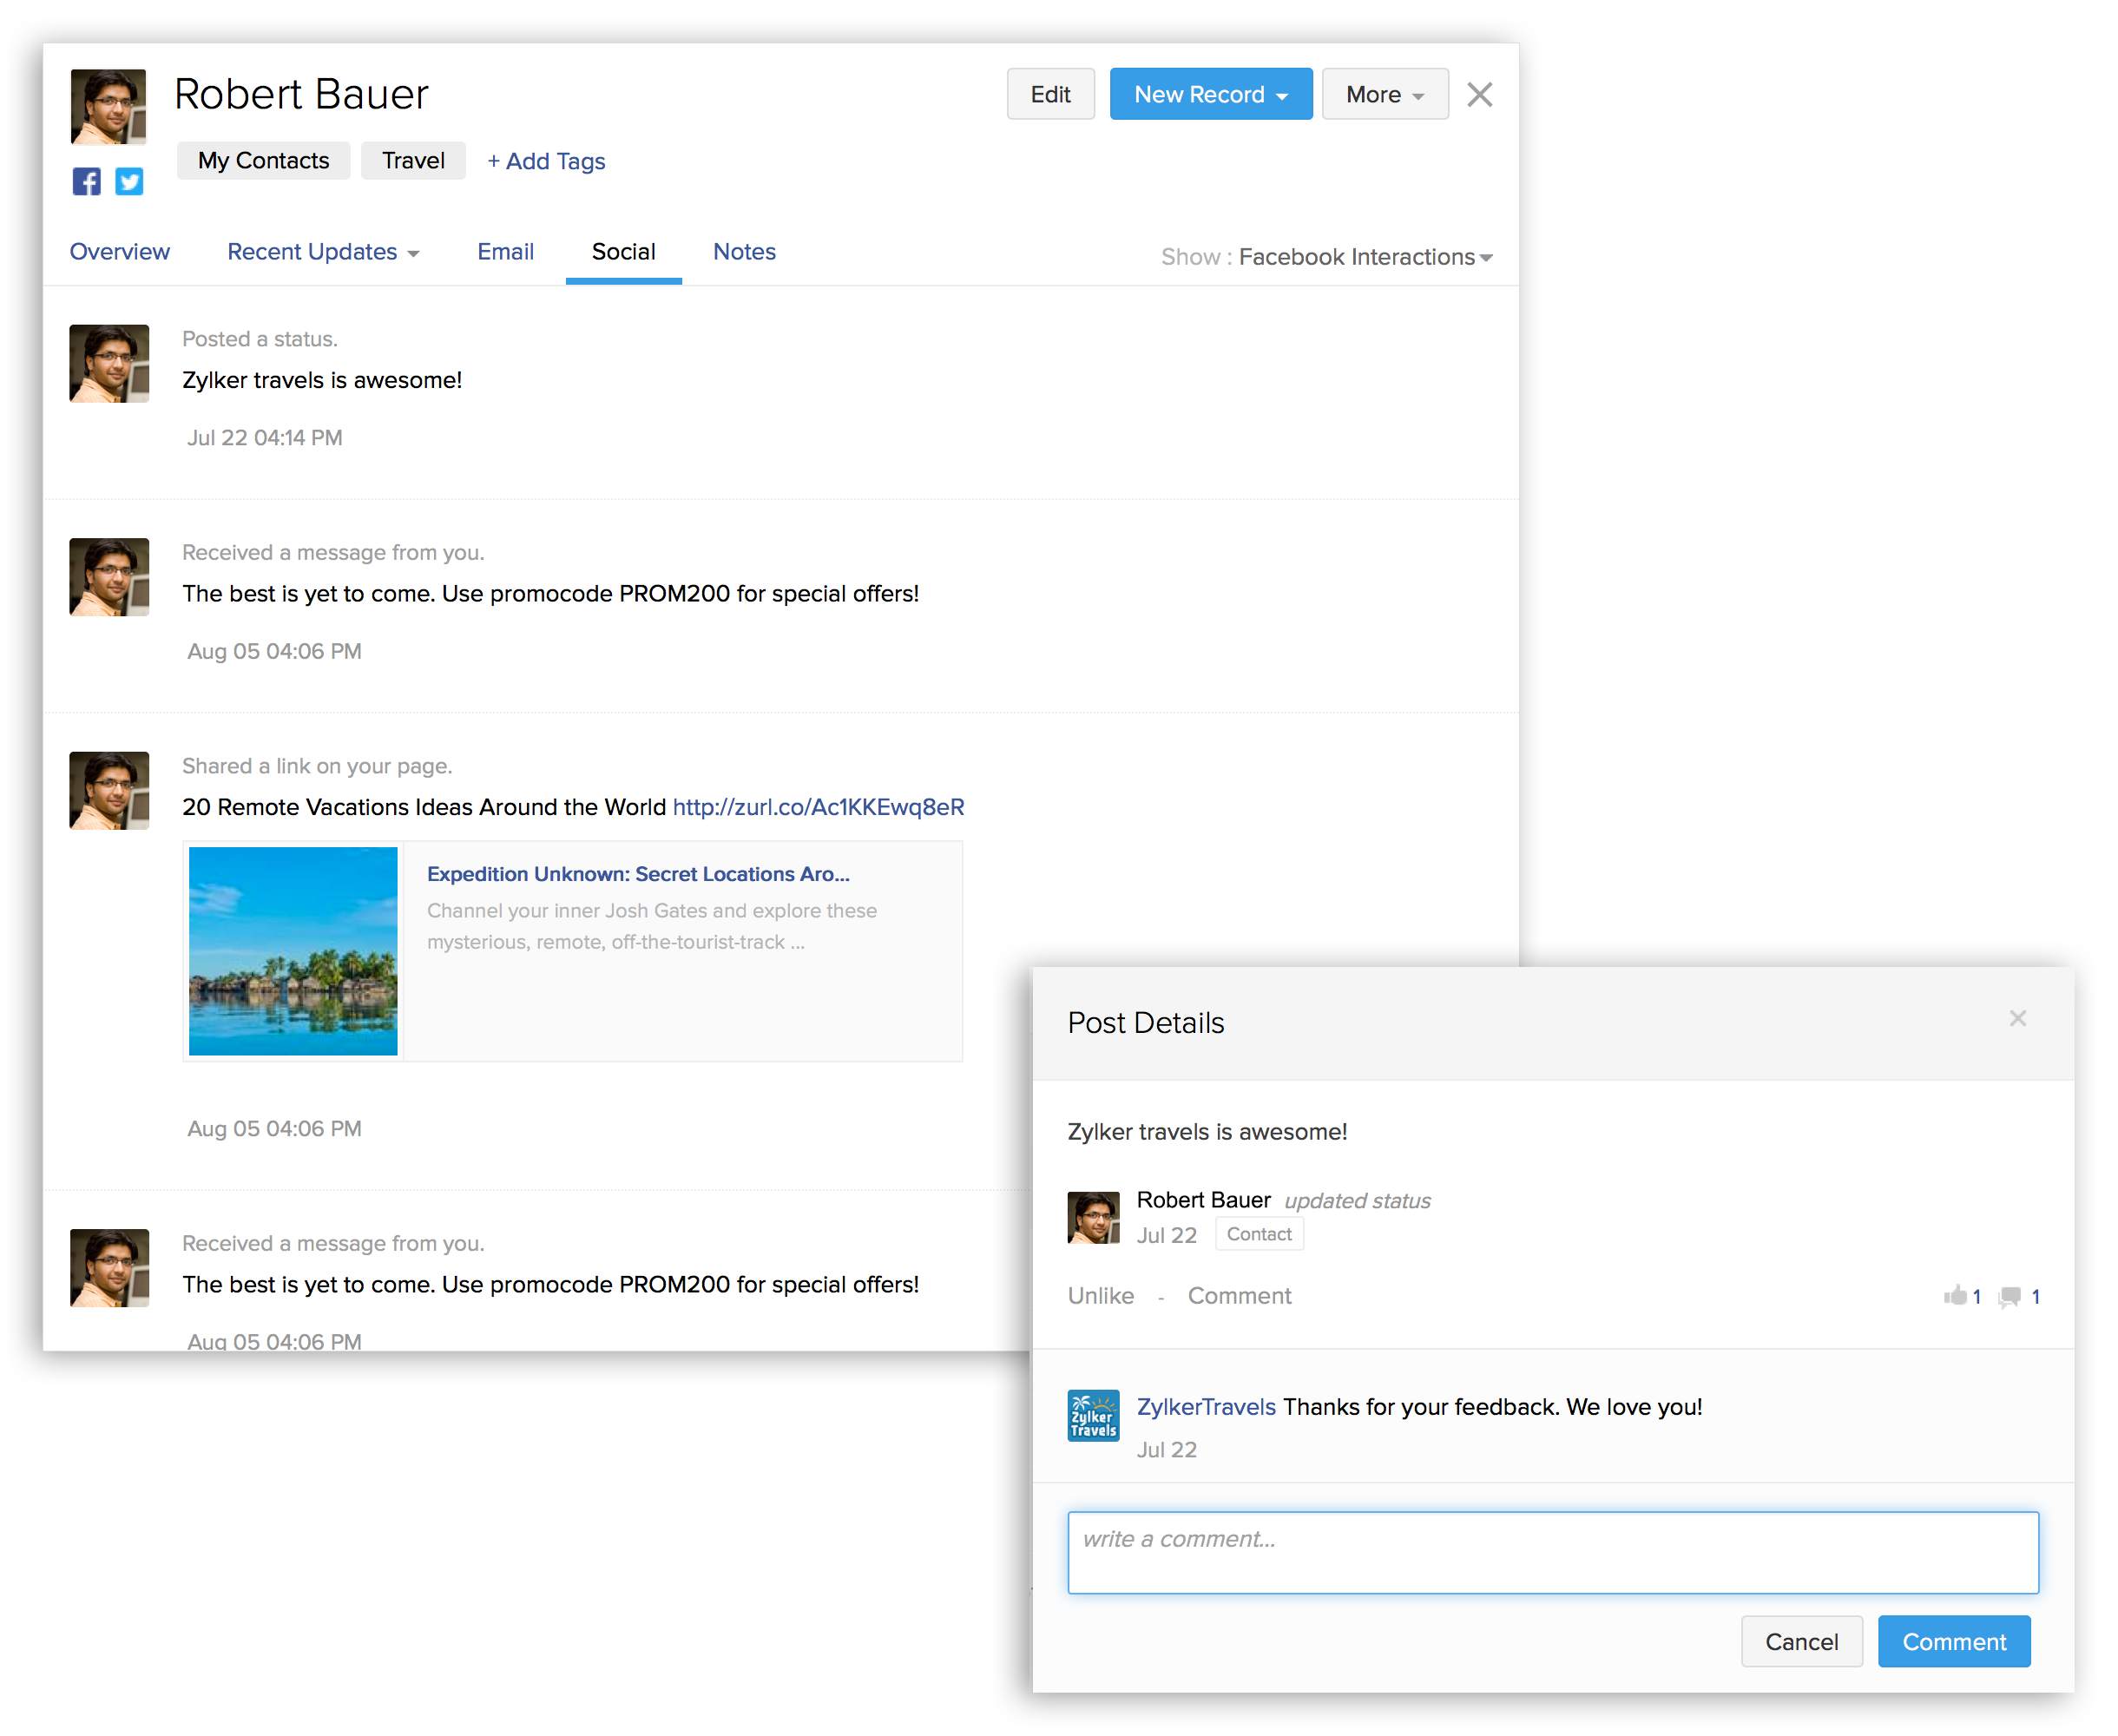Submit with the blue Comment button
The height and width of the screenshot is (1736, 2118).
click(1953, 1641)
